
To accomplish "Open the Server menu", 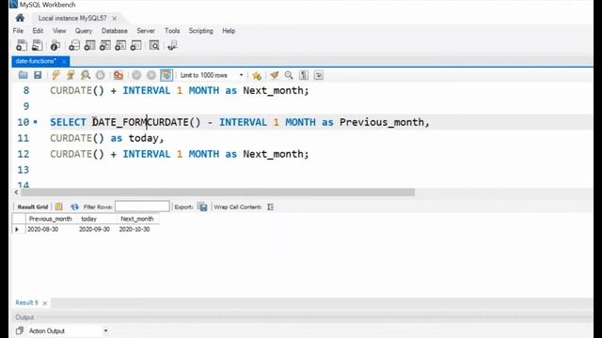I will point(146,31).
